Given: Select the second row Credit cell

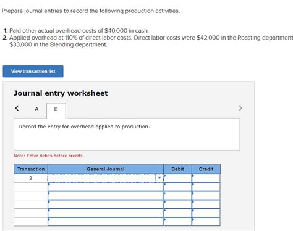Looking at the screenshot, I should [206, 187].
